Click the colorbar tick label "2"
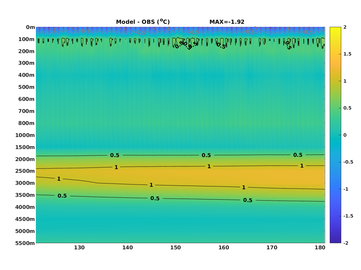The width and height of the screenshot is (361, 270). (345, 27)
